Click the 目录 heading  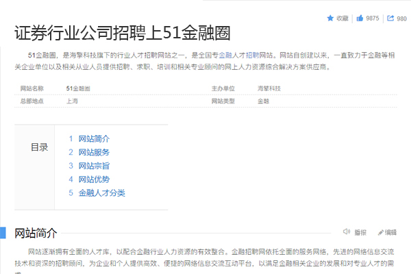click(x=40, y=147)
